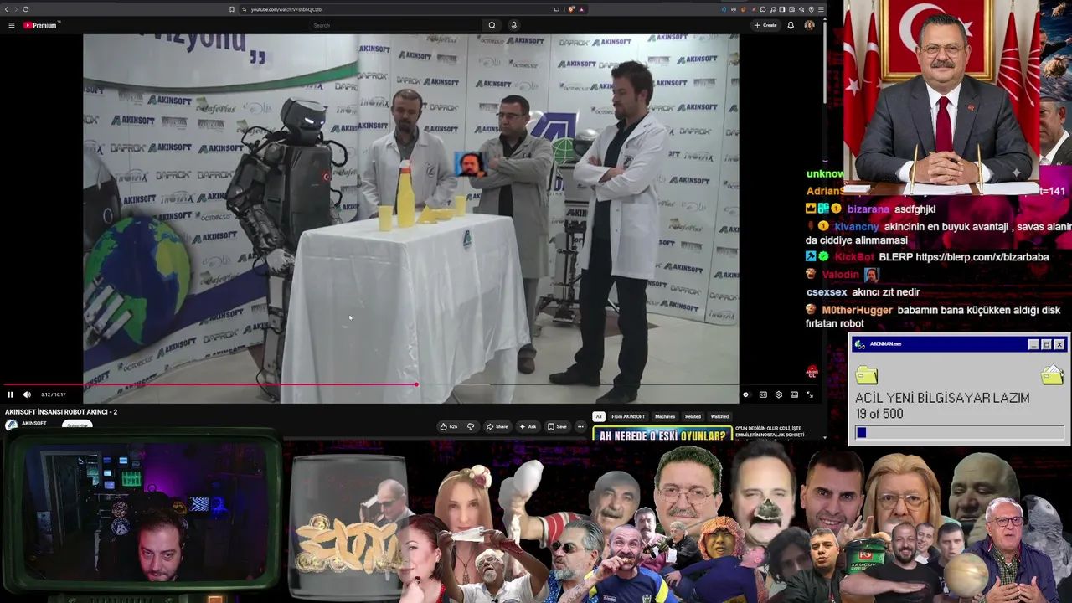Open YouTube notifications bell
The image size is (1072, 603).
pos(791,25)
